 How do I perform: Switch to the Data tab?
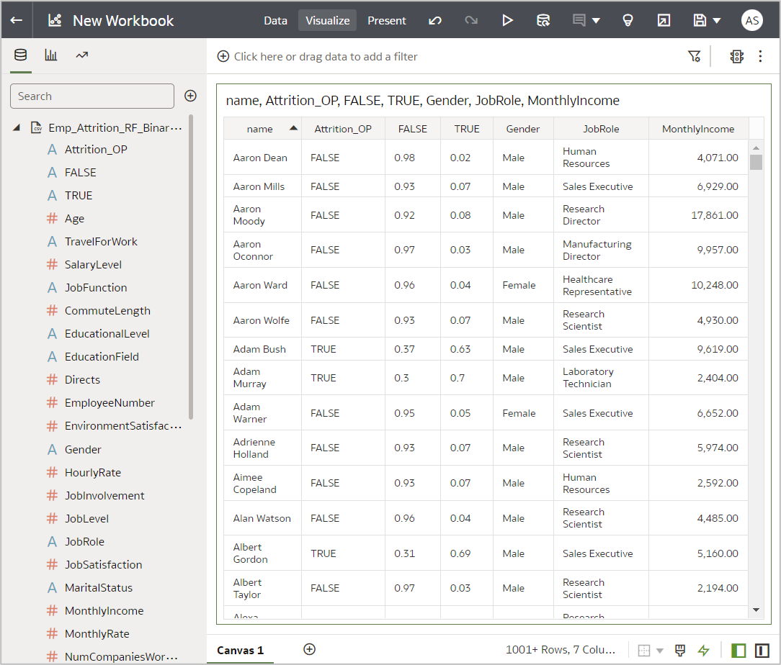coord(275,20)
